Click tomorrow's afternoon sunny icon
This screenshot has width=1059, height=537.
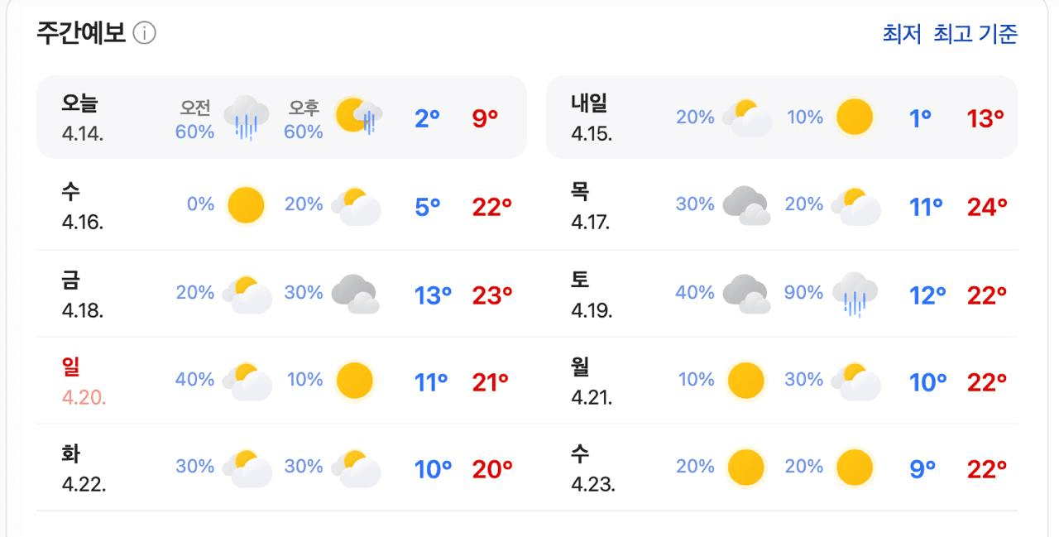point(854,117)
